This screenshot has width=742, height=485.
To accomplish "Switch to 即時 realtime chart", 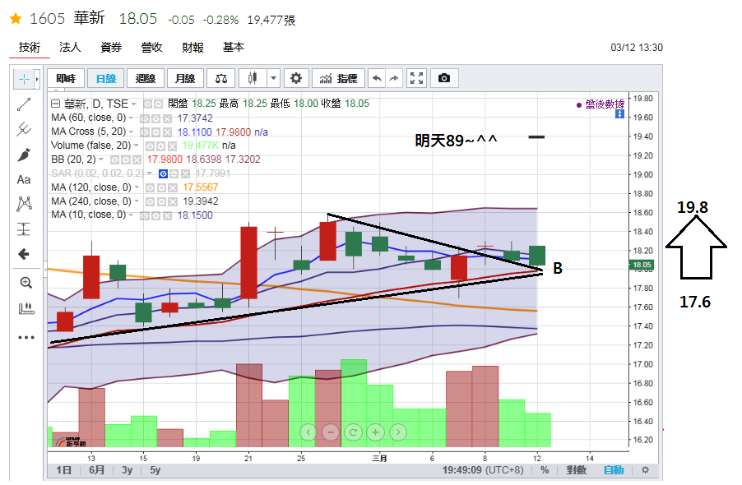I will 66,78.
